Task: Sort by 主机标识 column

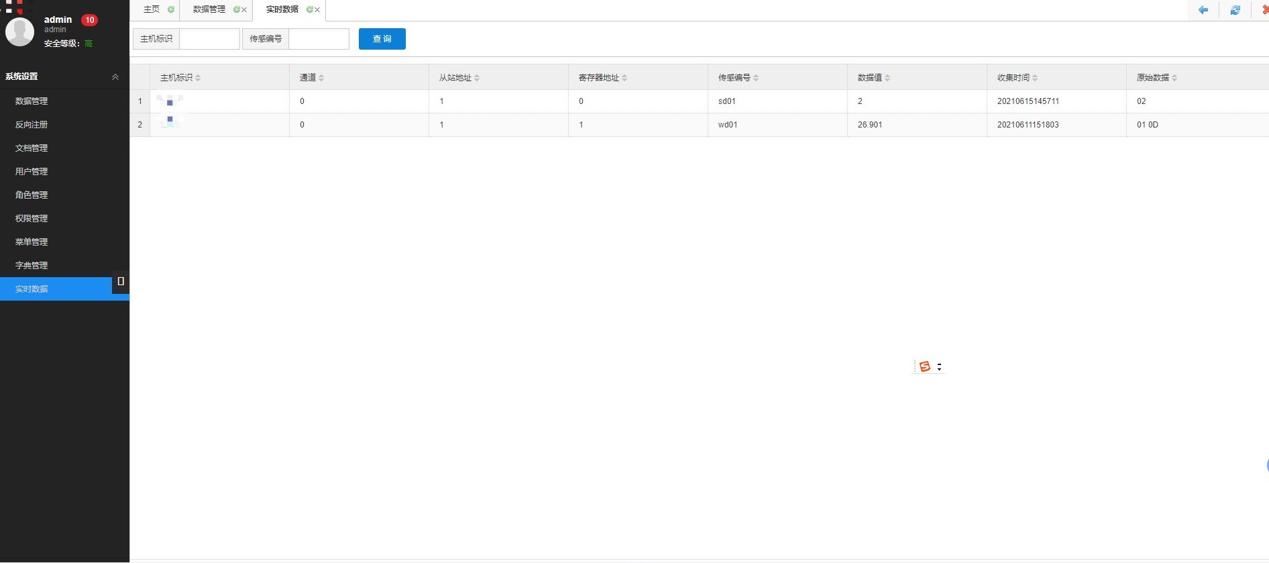Action: click(198, 78)
